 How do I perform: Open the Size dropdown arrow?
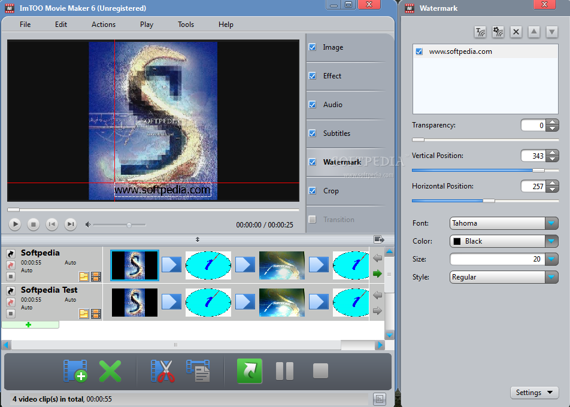pyautogui.click(x=551, y=259)
